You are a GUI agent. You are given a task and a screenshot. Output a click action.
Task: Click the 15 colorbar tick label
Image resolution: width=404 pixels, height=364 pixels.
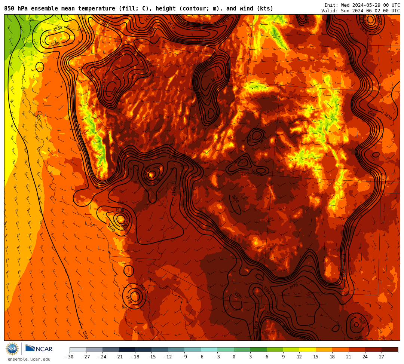click(x=316, y=357)
